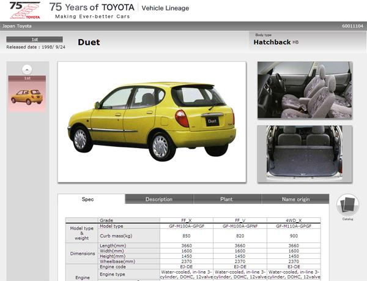
Task: Open the interior seats photo
Action: coord(305,90)
